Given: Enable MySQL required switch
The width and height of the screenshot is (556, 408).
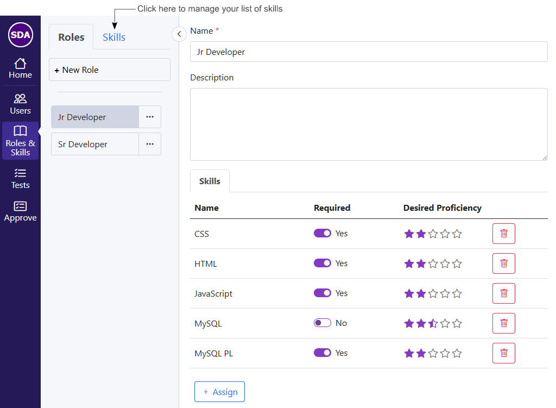Looking at the screenshot, I should click(323, 323).
